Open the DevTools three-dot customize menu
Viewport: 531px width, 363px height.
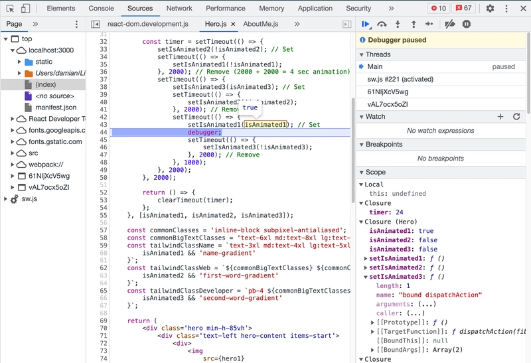coord(506,8)
